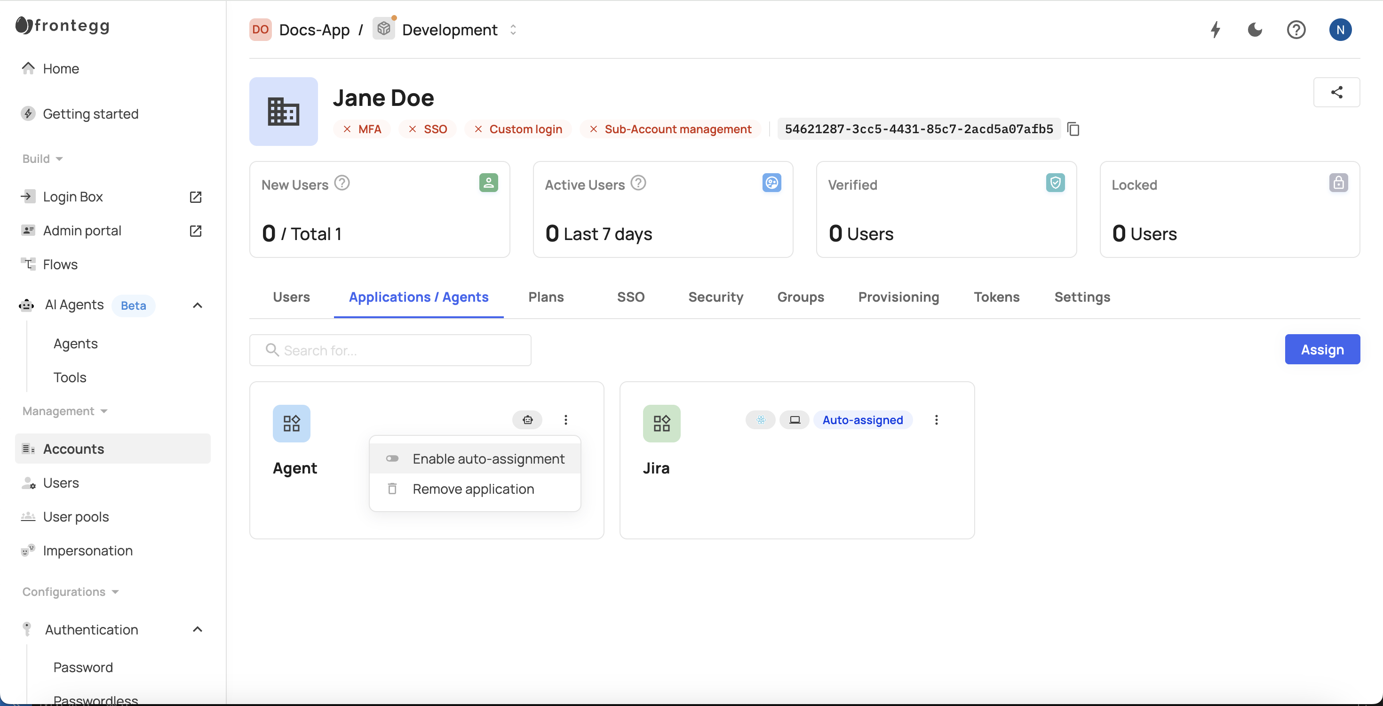Click the robot badge on the Agent card
Viewport: 1383px width, 706px height.
click(527, 420)
